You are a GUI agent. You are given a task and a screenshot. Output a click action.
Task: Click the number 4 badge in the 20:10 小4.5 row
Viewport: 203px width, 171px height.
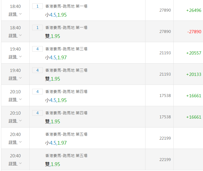37,91
